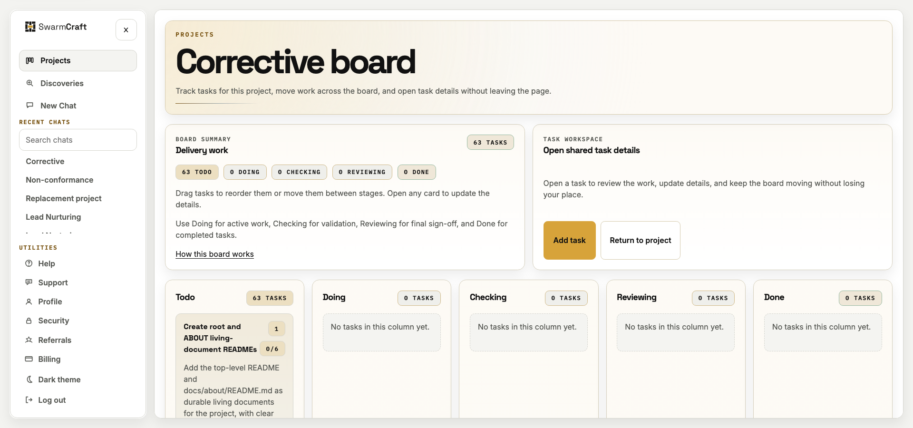Go to Discoveries in sidebar
913x428 pixels.
pyautogui.click(x=78, y=83)
